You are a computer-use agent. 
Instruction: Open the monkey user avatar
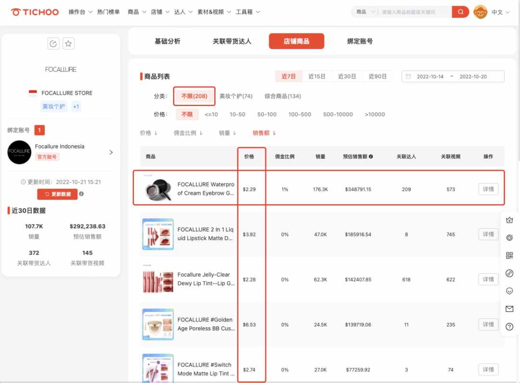pyautogui.click(x=480, y=12)
